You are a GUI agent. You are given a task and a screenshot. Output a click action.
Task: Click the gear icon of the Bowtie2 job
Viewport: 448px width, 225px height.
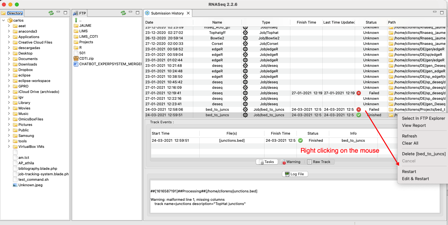click(x=245, y=38)
